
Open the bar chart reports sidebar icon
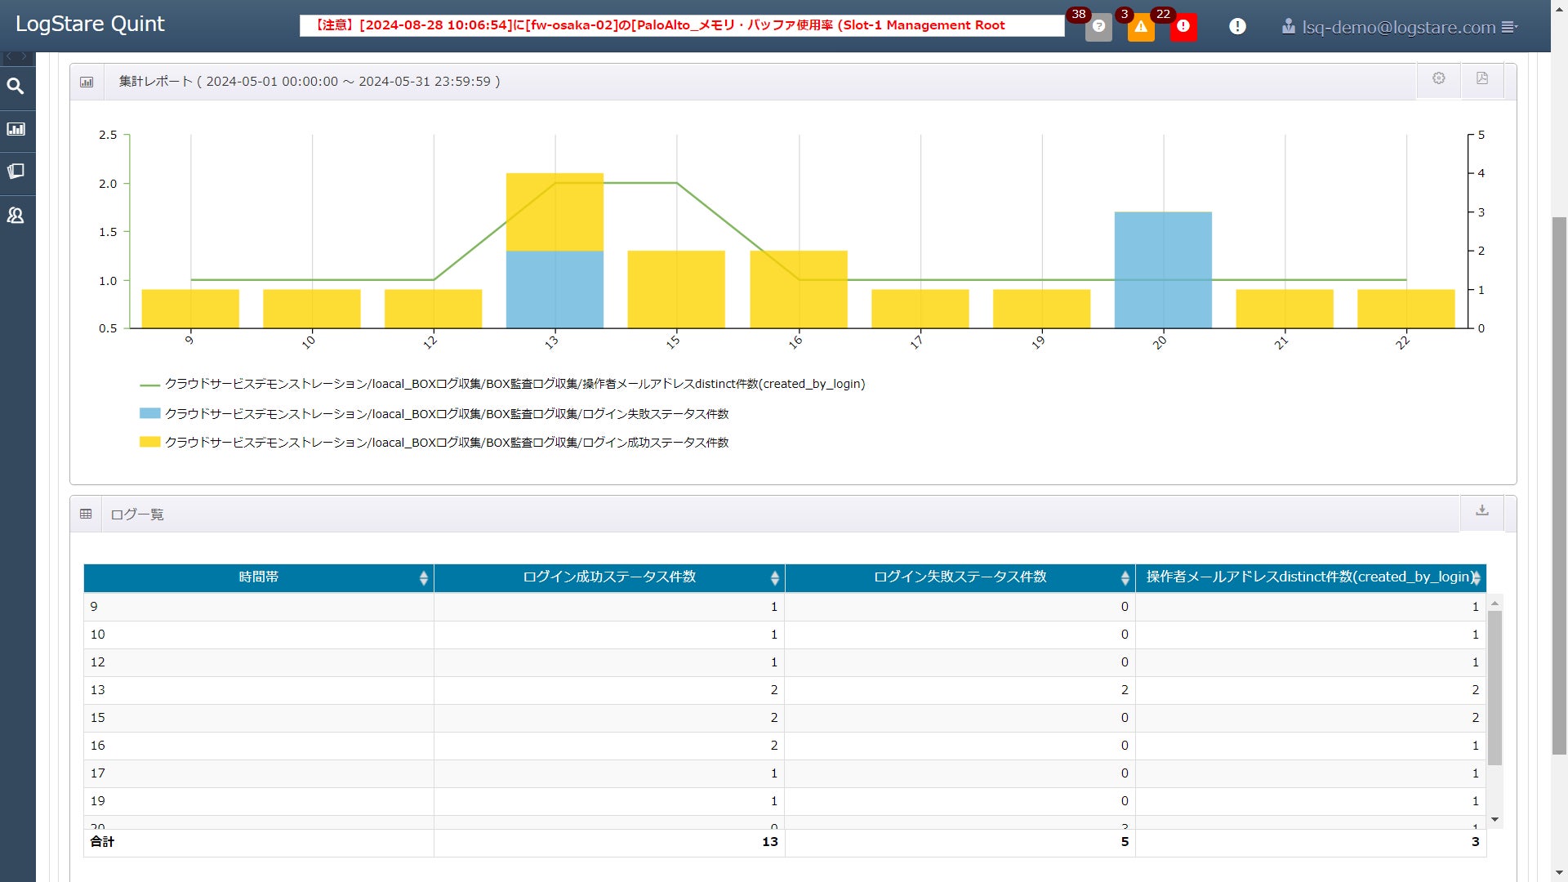click(16, 129)
